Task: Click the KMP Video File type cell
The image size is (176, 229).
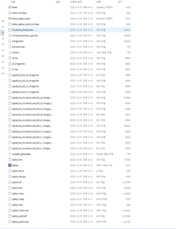Action: pyautogui.click(x=104, y=166)
